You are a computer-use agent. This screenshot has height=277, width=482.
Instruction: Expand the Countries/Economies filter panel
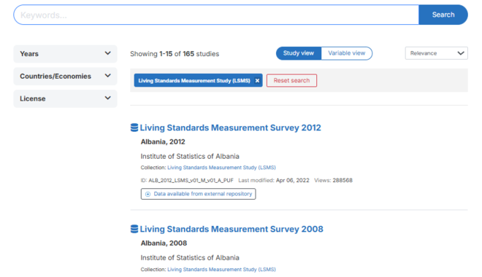point(65,76)
